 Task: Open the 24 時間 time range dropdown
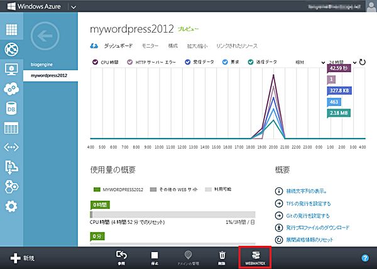pyautogui.click(x=342, y=63)
